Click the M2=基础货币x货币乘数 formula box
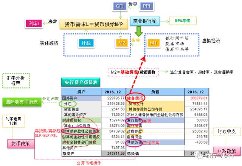 click(133, 72)
